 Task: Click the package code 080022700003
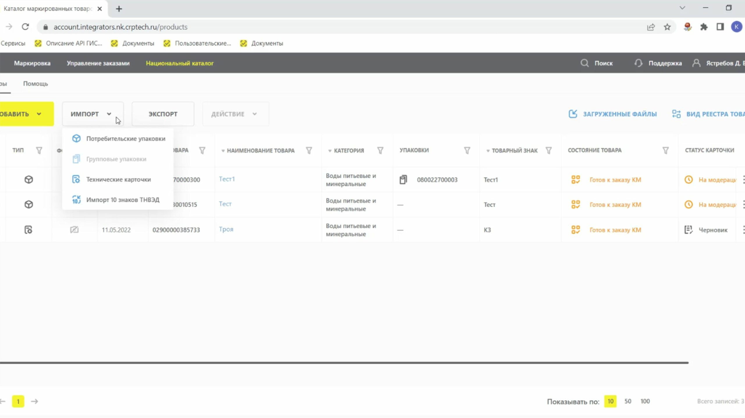(x=437, y=180)
